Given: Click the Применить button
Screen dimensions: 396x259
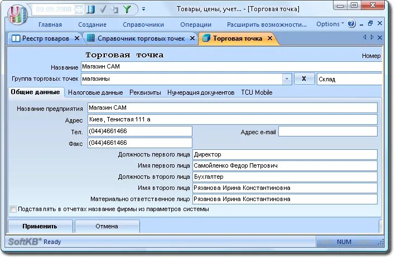Looking at the screenshot, I should point(40,226).
